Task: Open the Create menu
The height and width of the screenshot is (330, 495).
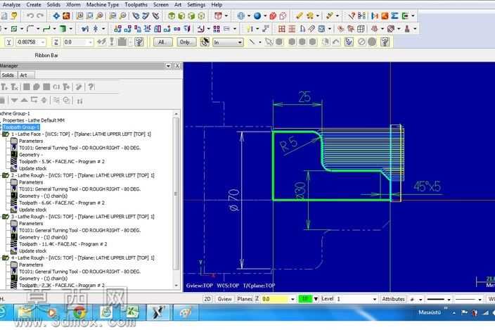Action: pos(34,5)
